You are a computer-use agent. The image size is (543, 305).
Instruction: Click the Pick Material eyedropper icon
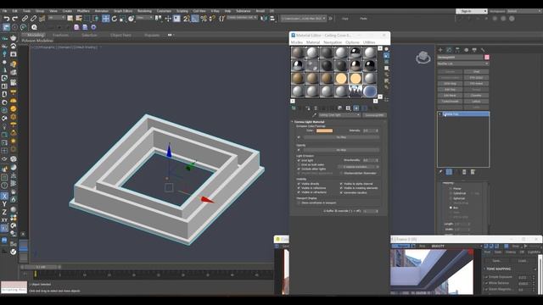(x=315, y=115)
